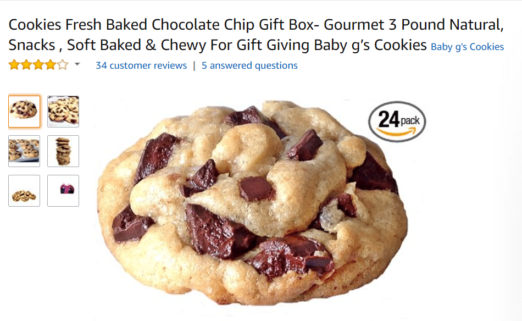This screenshot has height=321, width=522.
Task: Click the third filled rating star
Action: click(x=38, y=65)
